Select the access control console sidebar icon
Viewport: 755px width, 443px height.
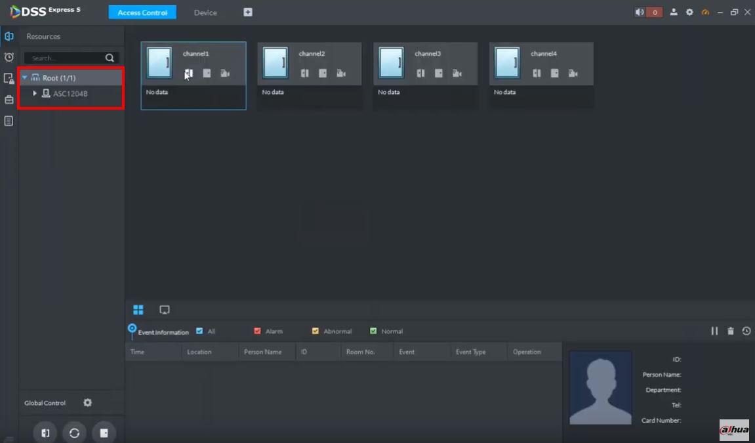click(9, 36)
